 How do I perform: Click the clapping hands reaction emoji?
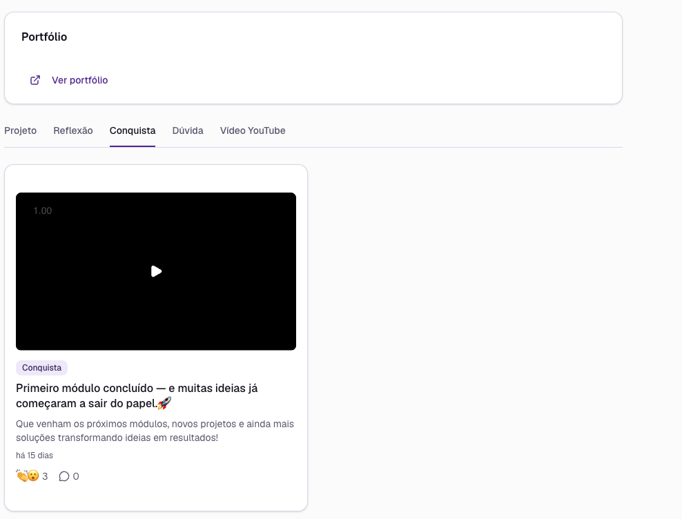[22, 476]
